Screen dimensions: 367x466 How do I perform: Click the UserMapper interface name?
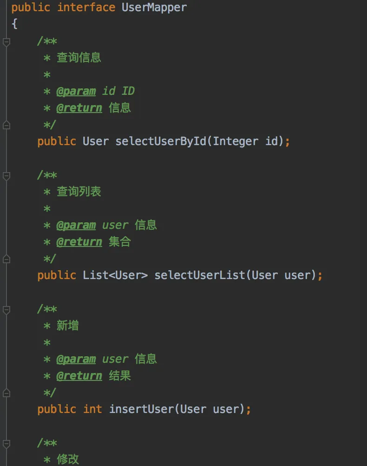click(x=154, y=7)
